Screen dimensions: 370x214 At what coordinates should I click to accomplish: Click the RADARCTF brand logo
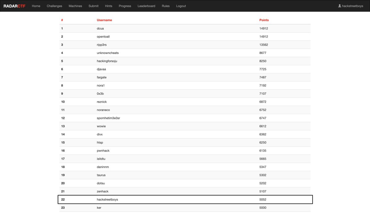click(x=14, y=6)
